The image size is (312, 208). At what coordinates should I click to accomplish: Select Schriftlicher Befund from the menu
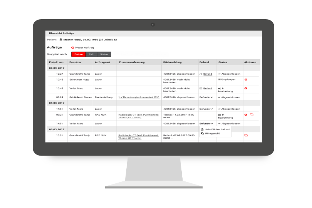click(217, 129)
